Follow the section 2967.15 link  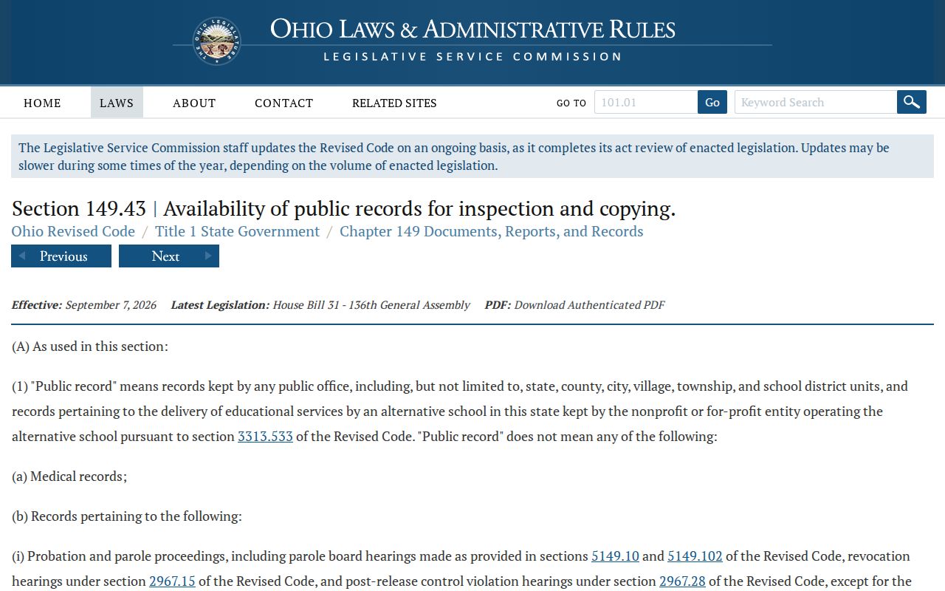click(172, 581)
